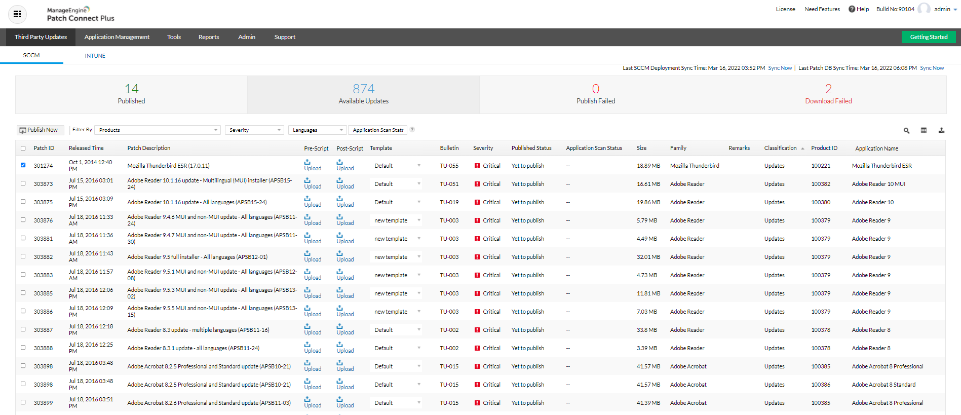Viewport: 961px width, 415px height.
Task: Open the Application Management menu
Action: pyautogui.click(x=117, y=37)
